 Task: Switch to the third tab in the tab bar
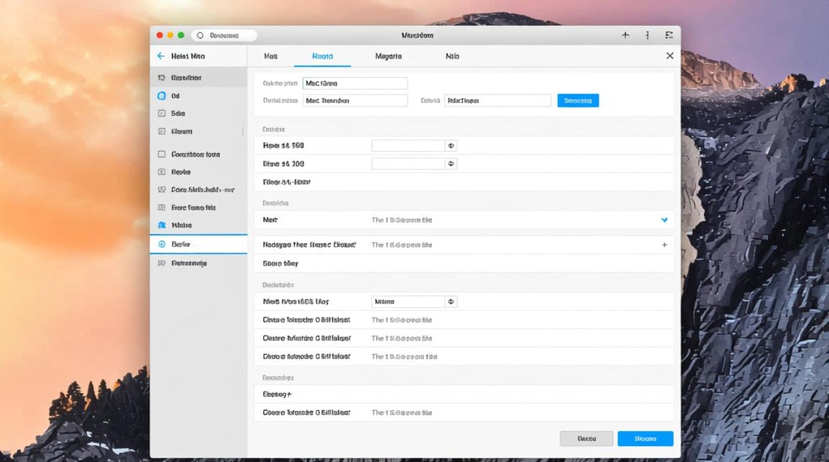click(388, 56)
